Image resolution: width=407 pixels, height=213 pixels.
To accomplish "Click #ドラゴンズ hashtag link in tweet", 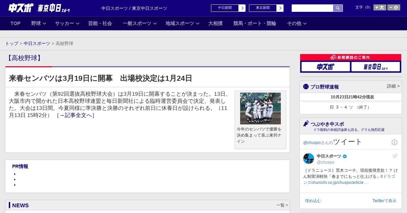I will pos(388,176).
